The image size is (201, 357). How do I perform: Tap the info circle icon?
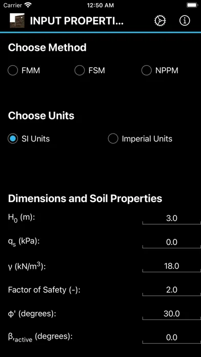tap(185, 21)
